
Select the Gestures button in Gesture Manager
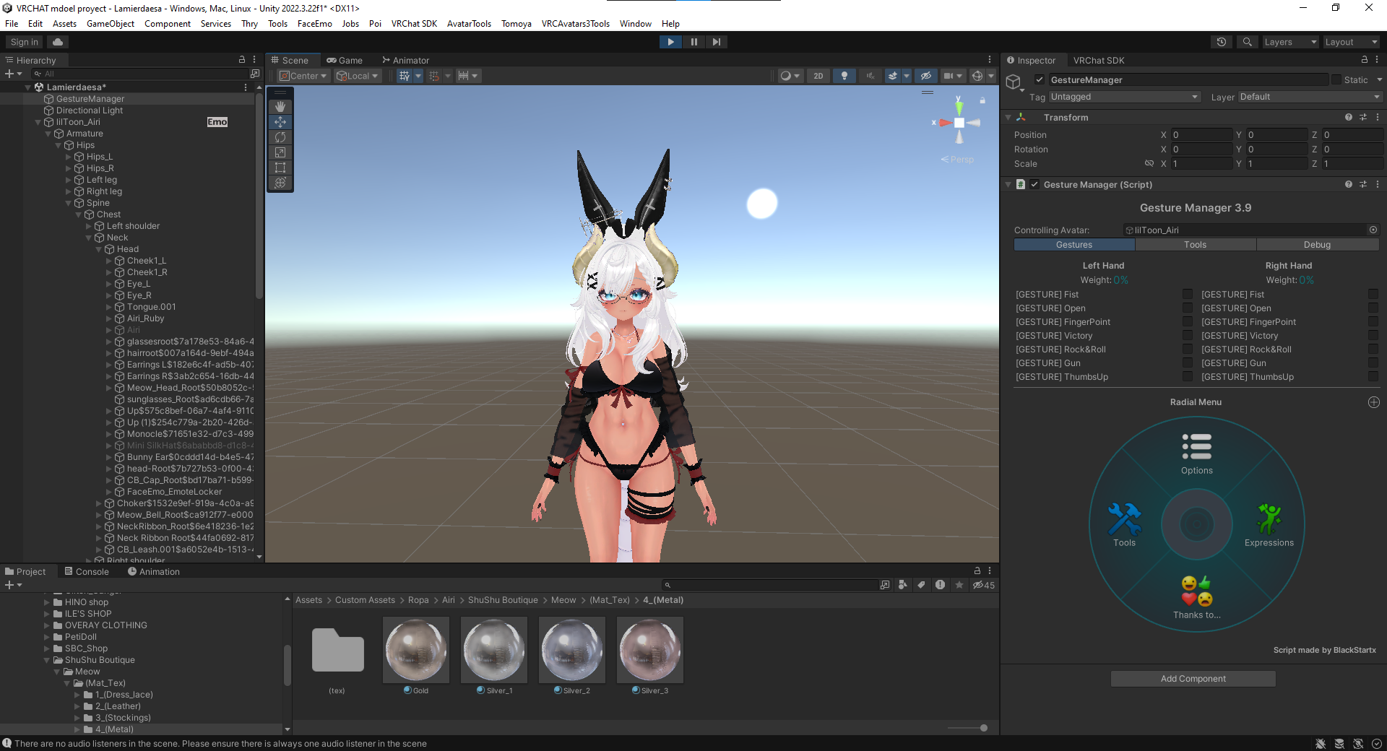[x=1074, y=245]
